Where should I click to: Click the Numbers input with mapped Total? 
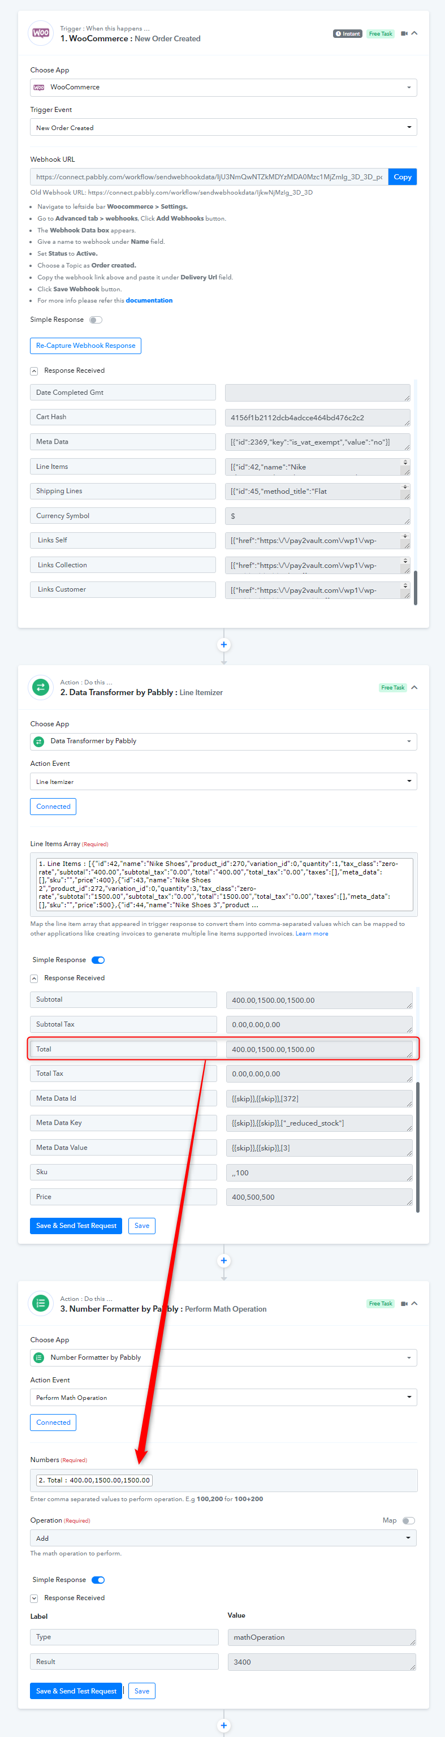pyautogui.click(x=223, y=1481)
